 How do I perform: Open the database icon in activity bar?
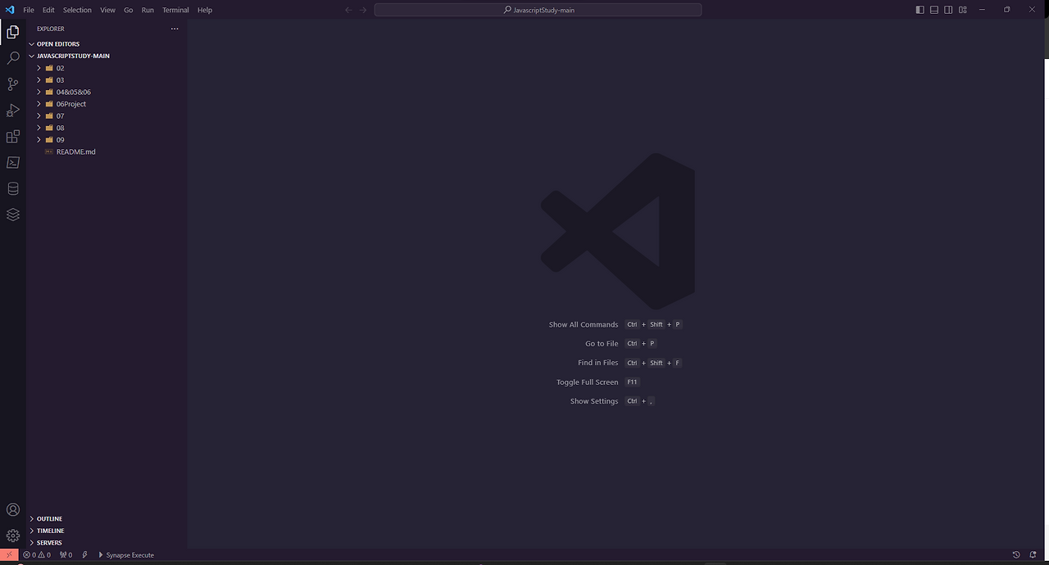click(13, 188)
